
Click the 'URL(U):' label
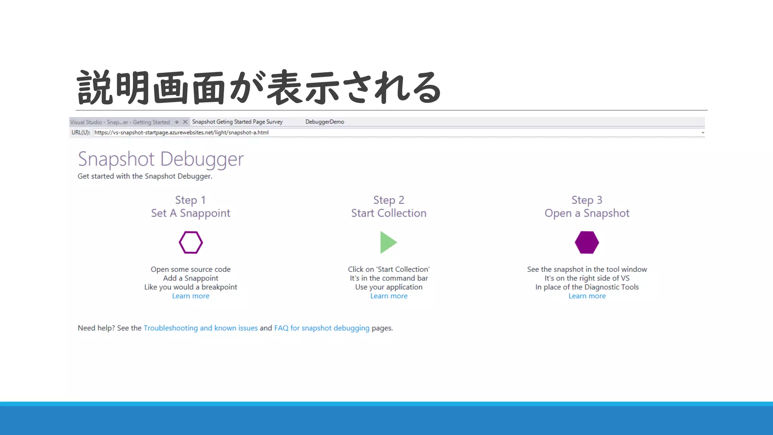click(81, 133)
